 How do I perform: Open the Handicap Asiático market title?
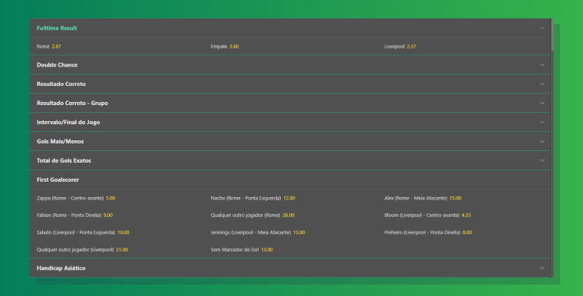pyautogui.click(x=61, y=268)
